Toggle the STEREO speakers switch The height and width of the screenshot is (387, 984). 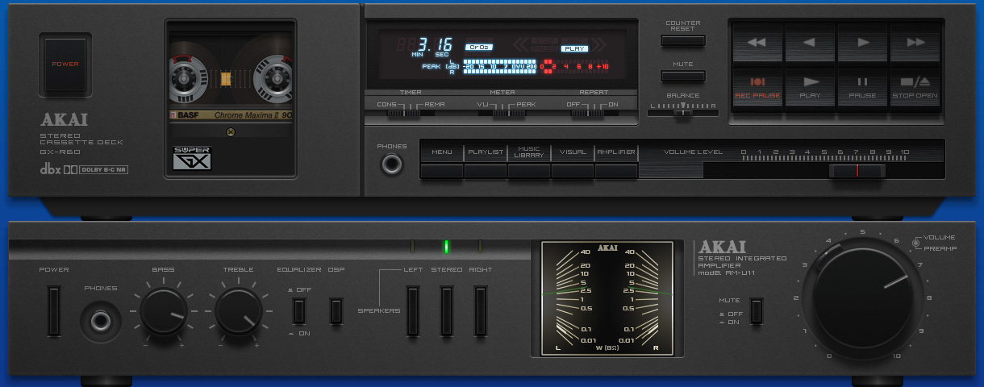click(447, 310)
